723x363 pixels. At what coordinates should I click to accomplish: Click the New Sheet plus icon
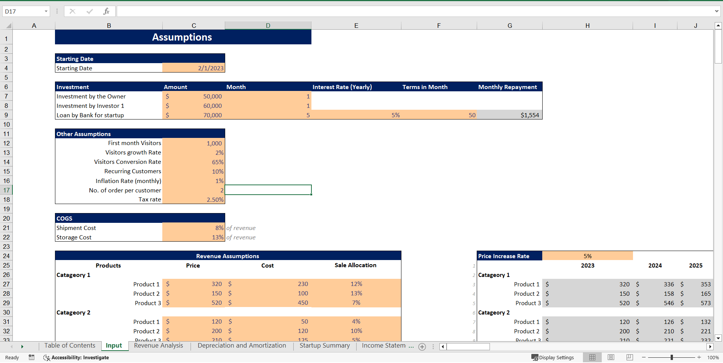(422, 346)
